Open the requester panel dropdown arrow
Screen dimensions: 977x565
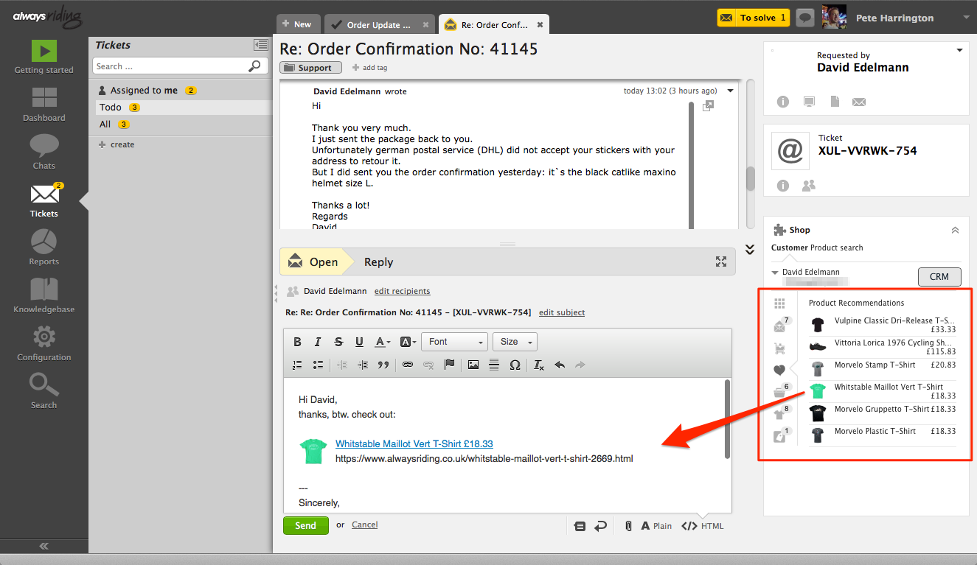[x=959, y=51]
